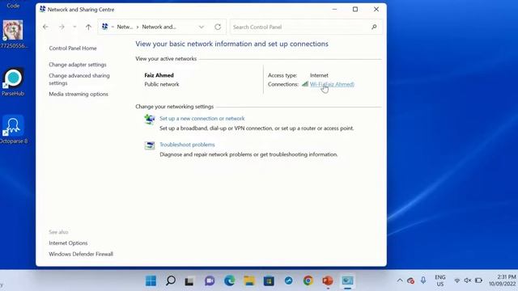
Task: Select the Control Panel taskbar icon
Action: (347, 280)
